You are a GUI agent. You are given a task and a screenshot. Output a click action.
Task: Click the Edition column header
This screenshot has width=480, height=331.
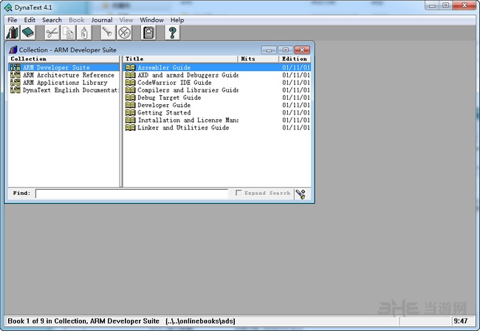click(x=294, y=59)
